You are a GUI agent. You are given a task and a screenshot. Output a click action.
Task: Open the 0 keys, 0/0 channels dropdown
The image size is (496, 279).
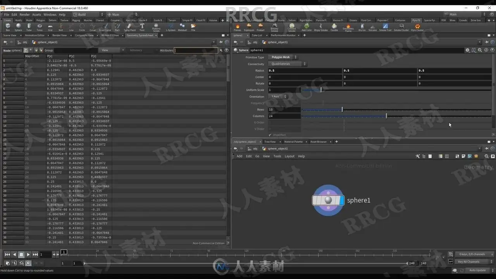474,254
